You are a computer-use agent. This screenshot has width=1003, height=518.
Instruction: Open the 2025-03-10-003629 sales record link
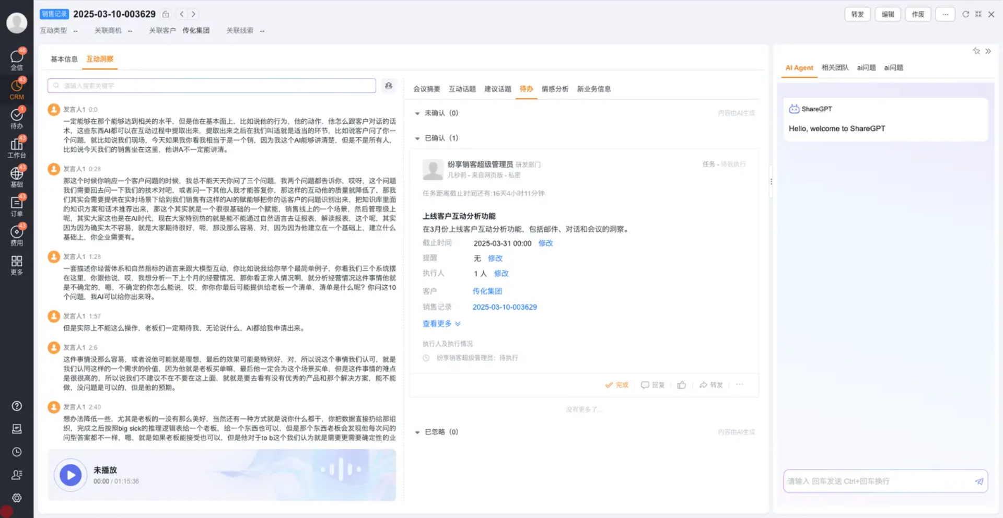[505, 307]
